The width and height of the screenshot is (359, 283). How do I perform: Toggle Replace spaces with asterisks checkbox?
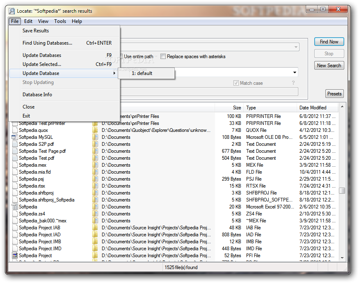pos(163,56)
